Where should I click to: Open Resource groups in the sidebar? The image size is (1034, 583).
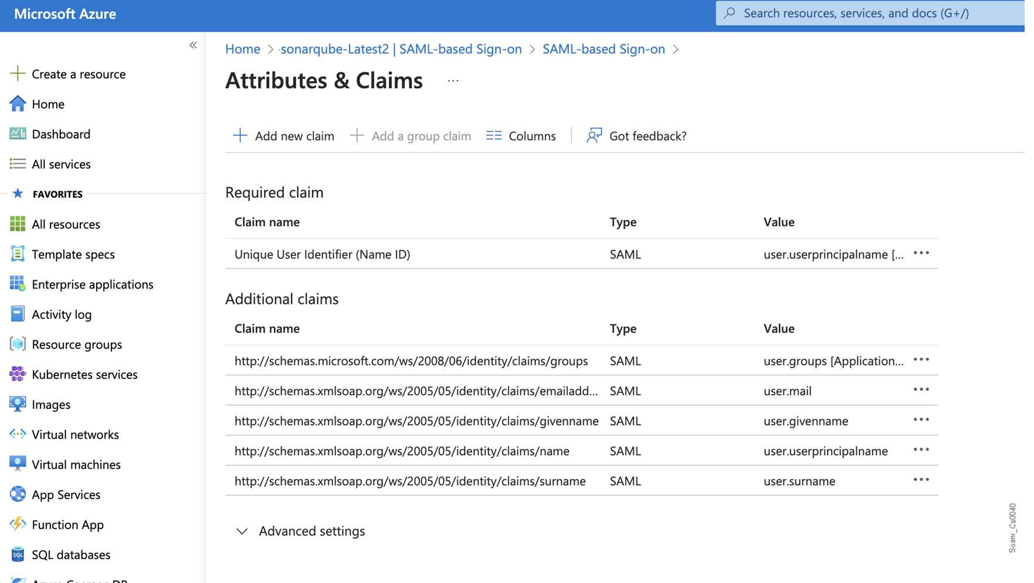click(x=76, y=344)
